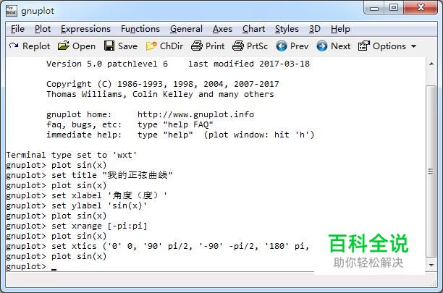
Task: Click the scrollbar up arrow
Action: click(431, 64)
